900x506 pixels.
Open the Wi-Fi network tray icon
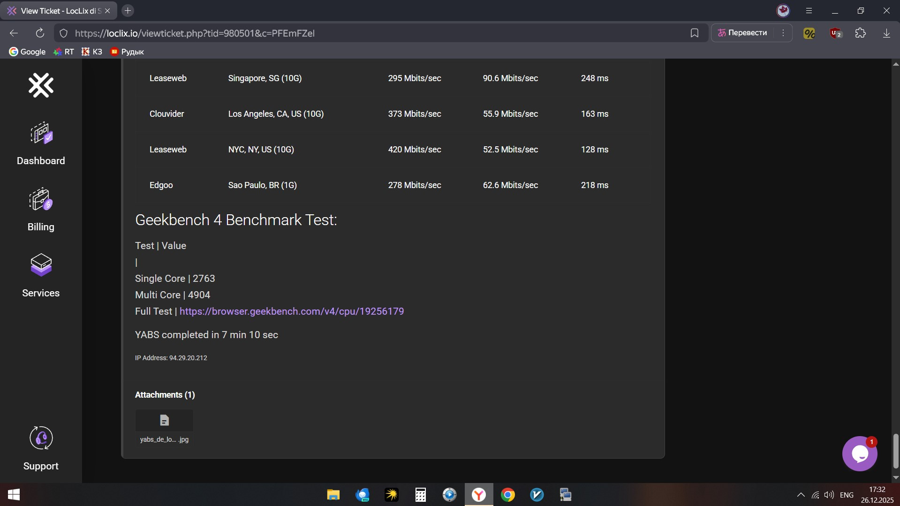(x=816, y=495)
